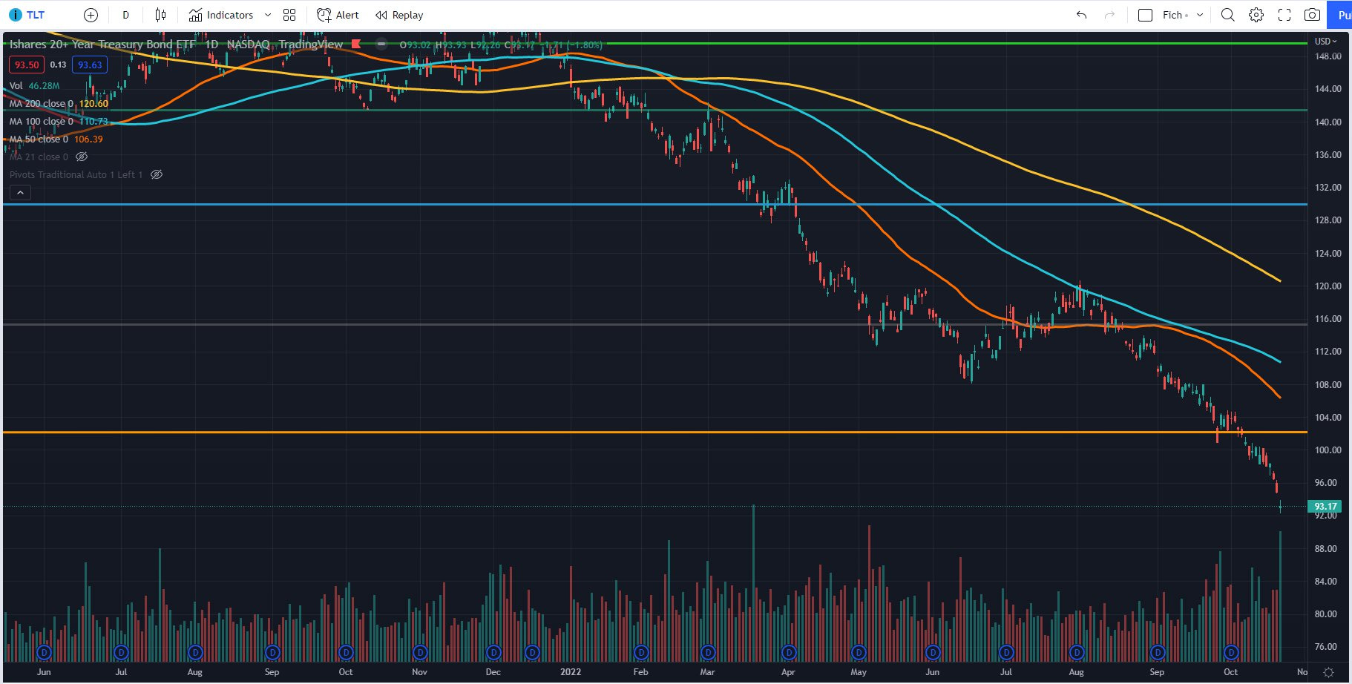Redo the last chart action
1352x684 pixels.
tap(1109, 15)
